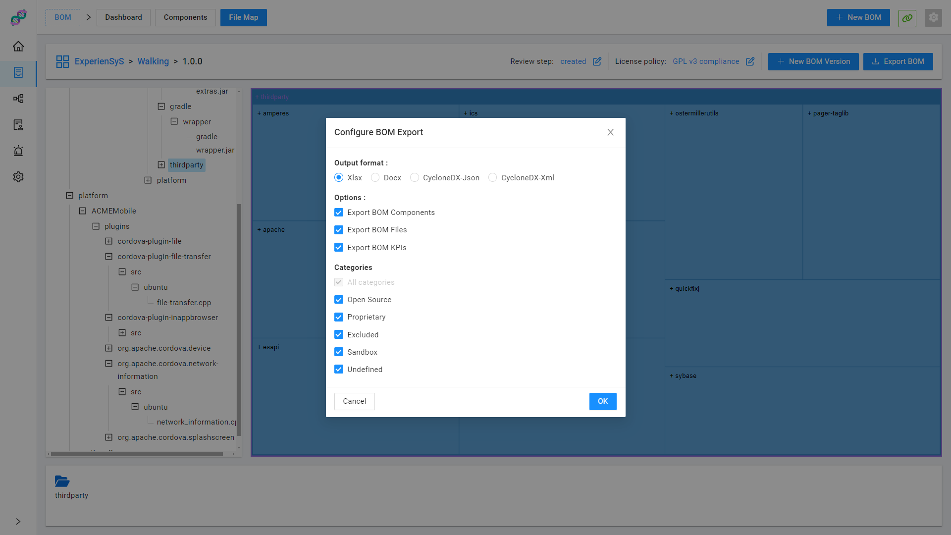This screenshot has width=951, height=535.
Task: View alerts via the sidebar alarm icon
Action: click(x=18, y=151)
